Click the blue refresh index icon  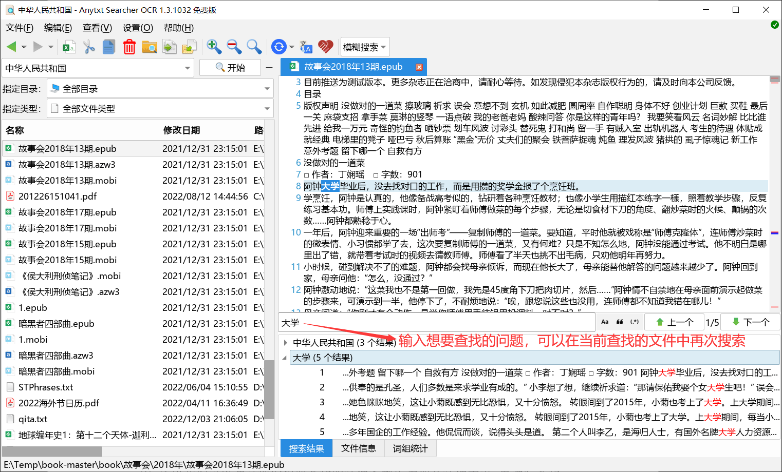278,47
